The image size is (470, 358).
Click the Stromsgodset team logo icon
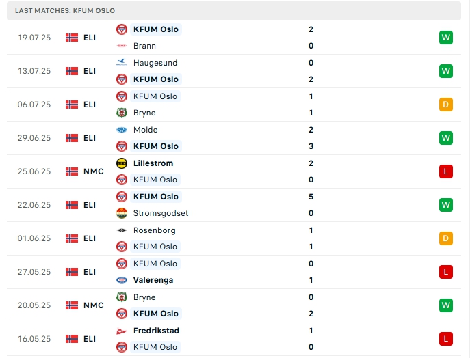(x=122, y=213)
